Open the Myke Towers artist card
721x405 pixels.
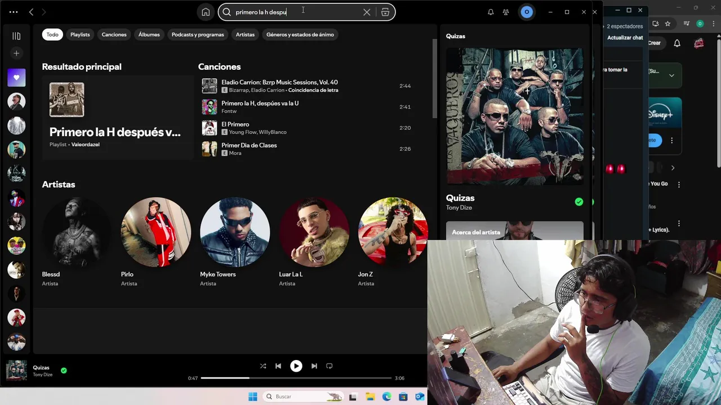point(235,242)
